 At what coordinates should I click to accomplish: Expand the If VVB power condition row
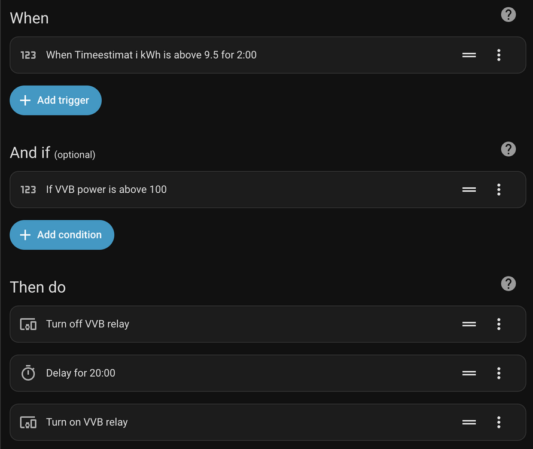(239, 190)
